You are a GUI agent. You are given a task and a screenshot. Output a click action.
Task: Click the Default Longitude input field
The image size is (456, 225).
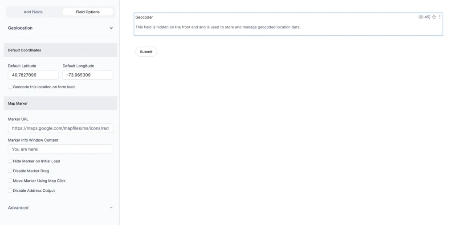click(x=88, y=75)
